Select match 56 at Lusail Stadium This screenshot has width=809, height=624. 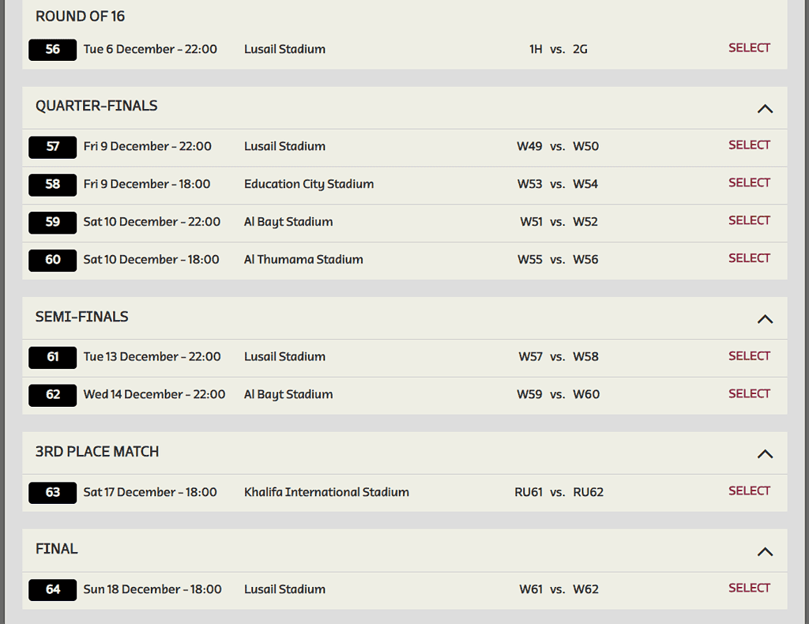pos(749,48)
